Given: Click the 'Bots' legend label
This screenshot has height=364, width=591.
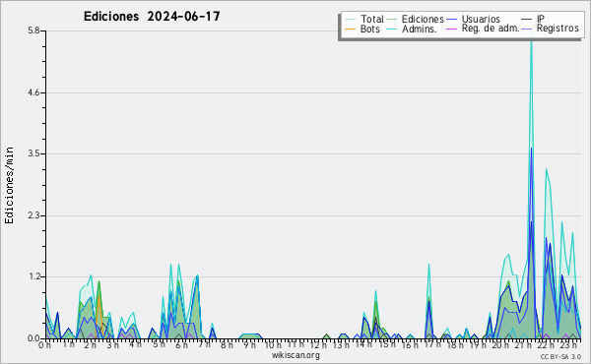Looking at the screenshot, I should click(x=369, y=29).
